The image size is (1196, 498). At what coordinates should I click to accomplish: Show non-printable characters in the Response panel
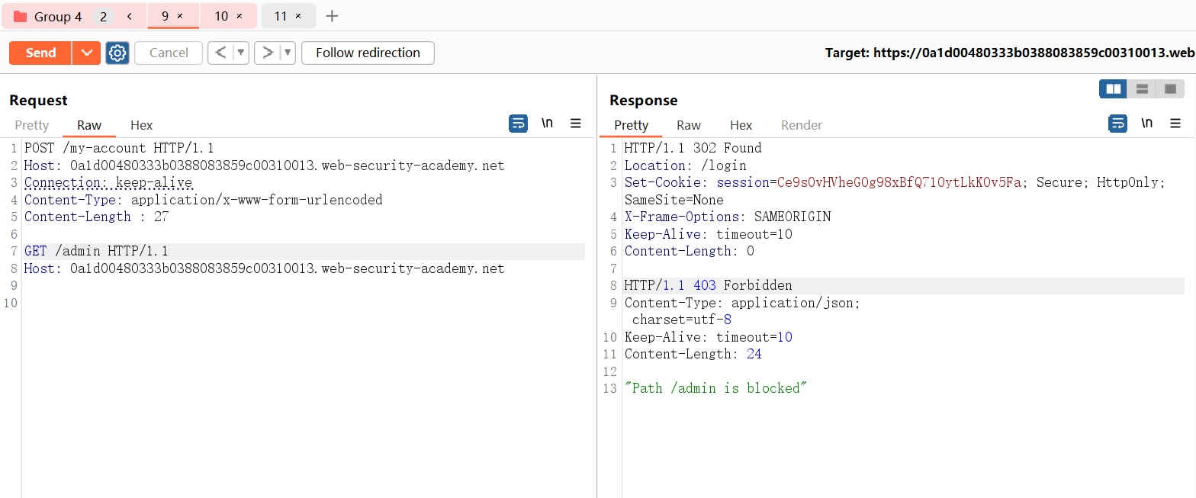pyautogui.click(x=1146, y=124)
